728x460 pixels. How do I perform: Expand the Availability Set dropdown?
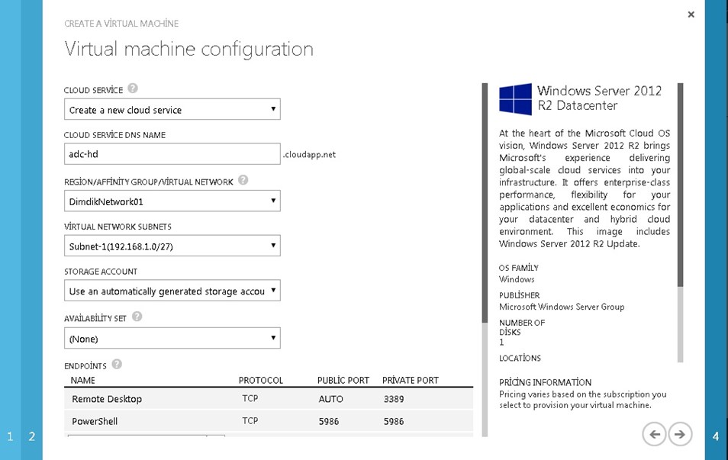tap(172, 338)
